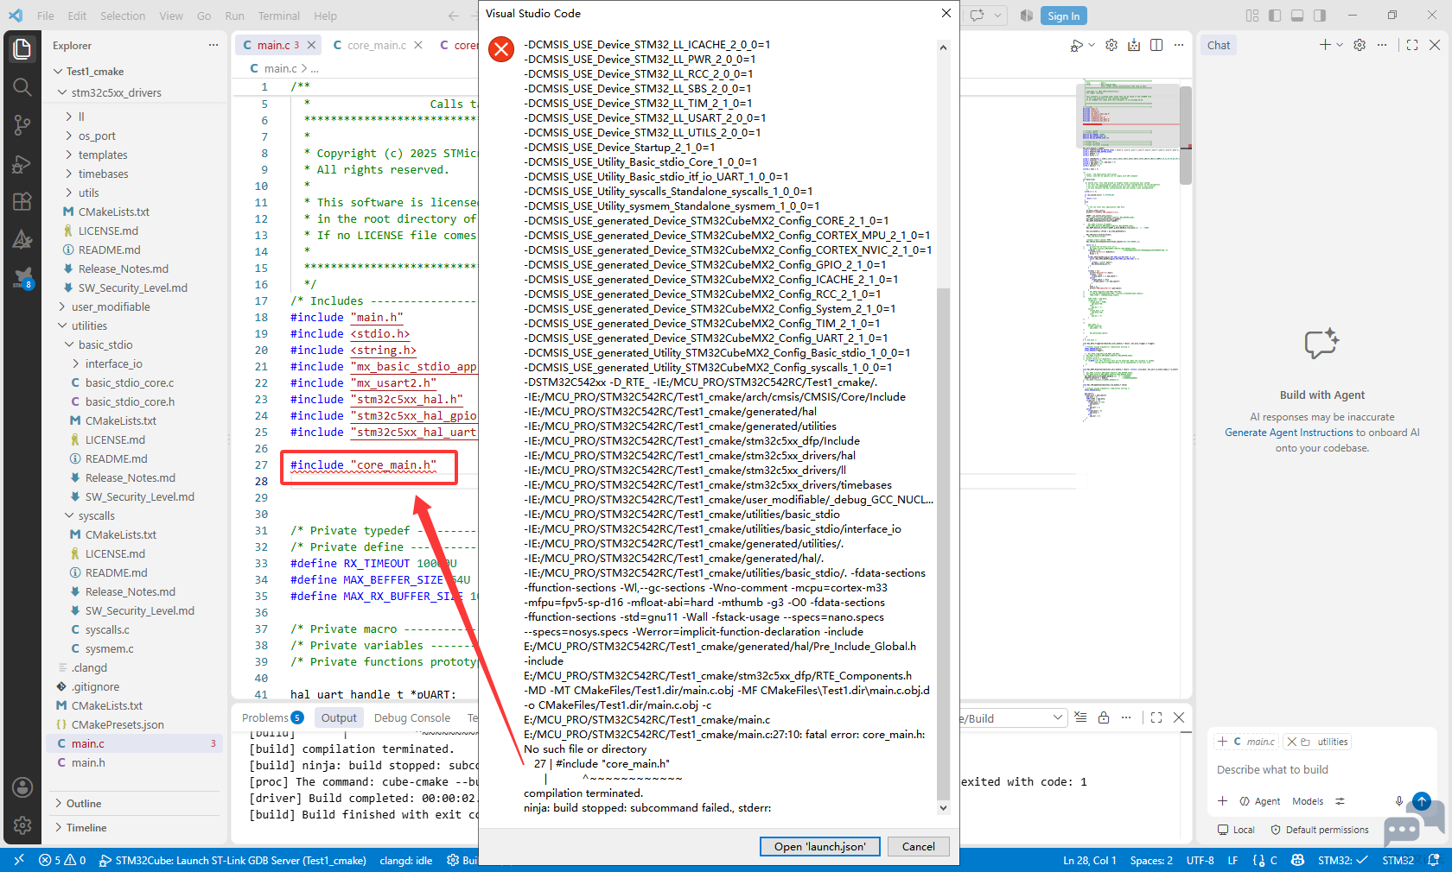Click the Sign In button
The image size is (1452, 872).
tap(1063, 16)
